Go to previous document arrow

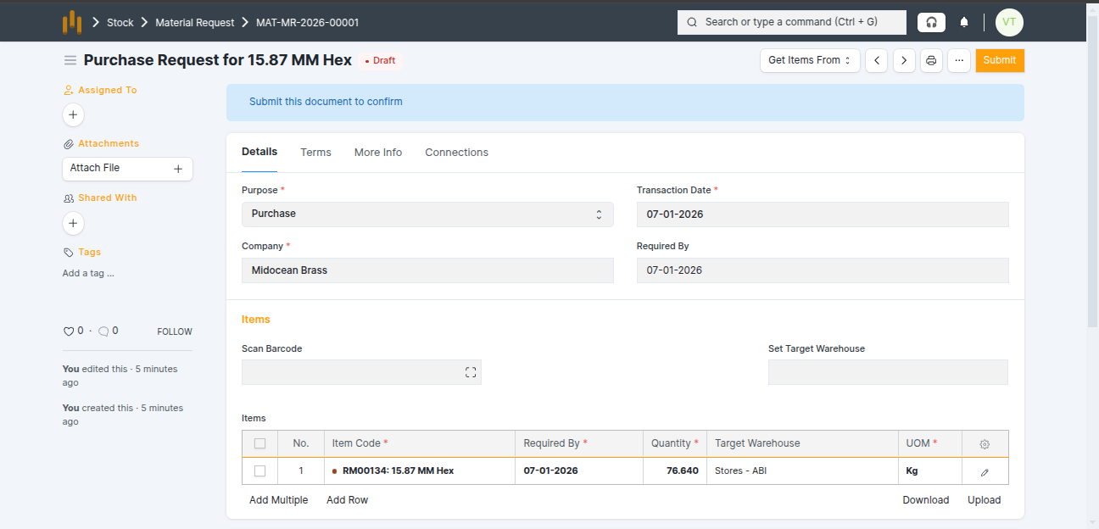pyautogui.click(x=877, y=60)
